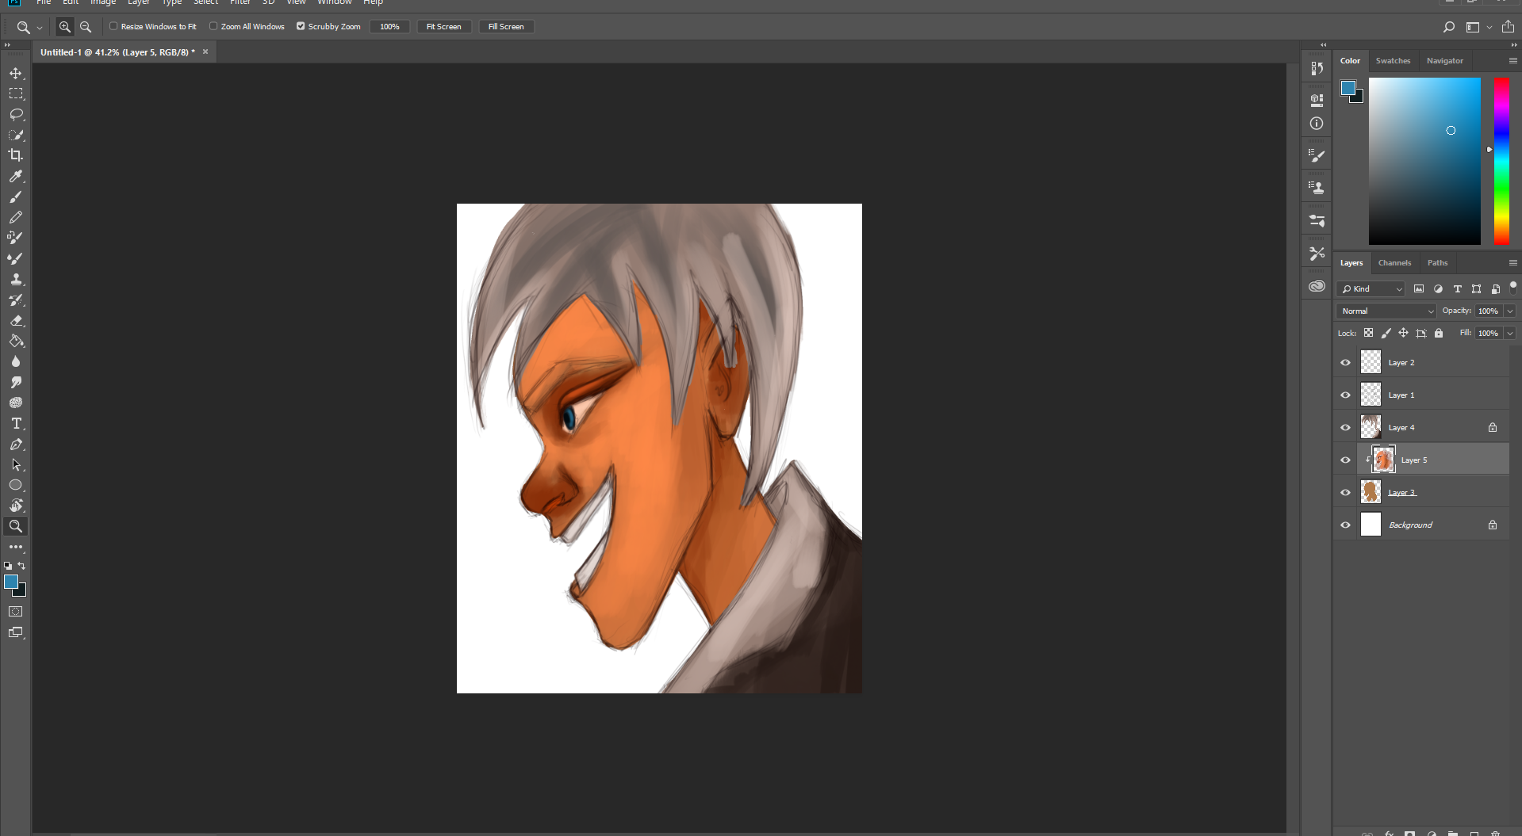
Task: Select the Lasso tool
Action: pos(16,114)
